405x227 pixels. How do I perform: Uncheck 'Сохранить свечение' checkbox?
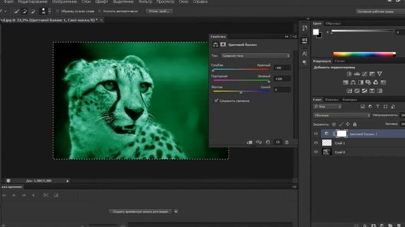click(216, 101)
